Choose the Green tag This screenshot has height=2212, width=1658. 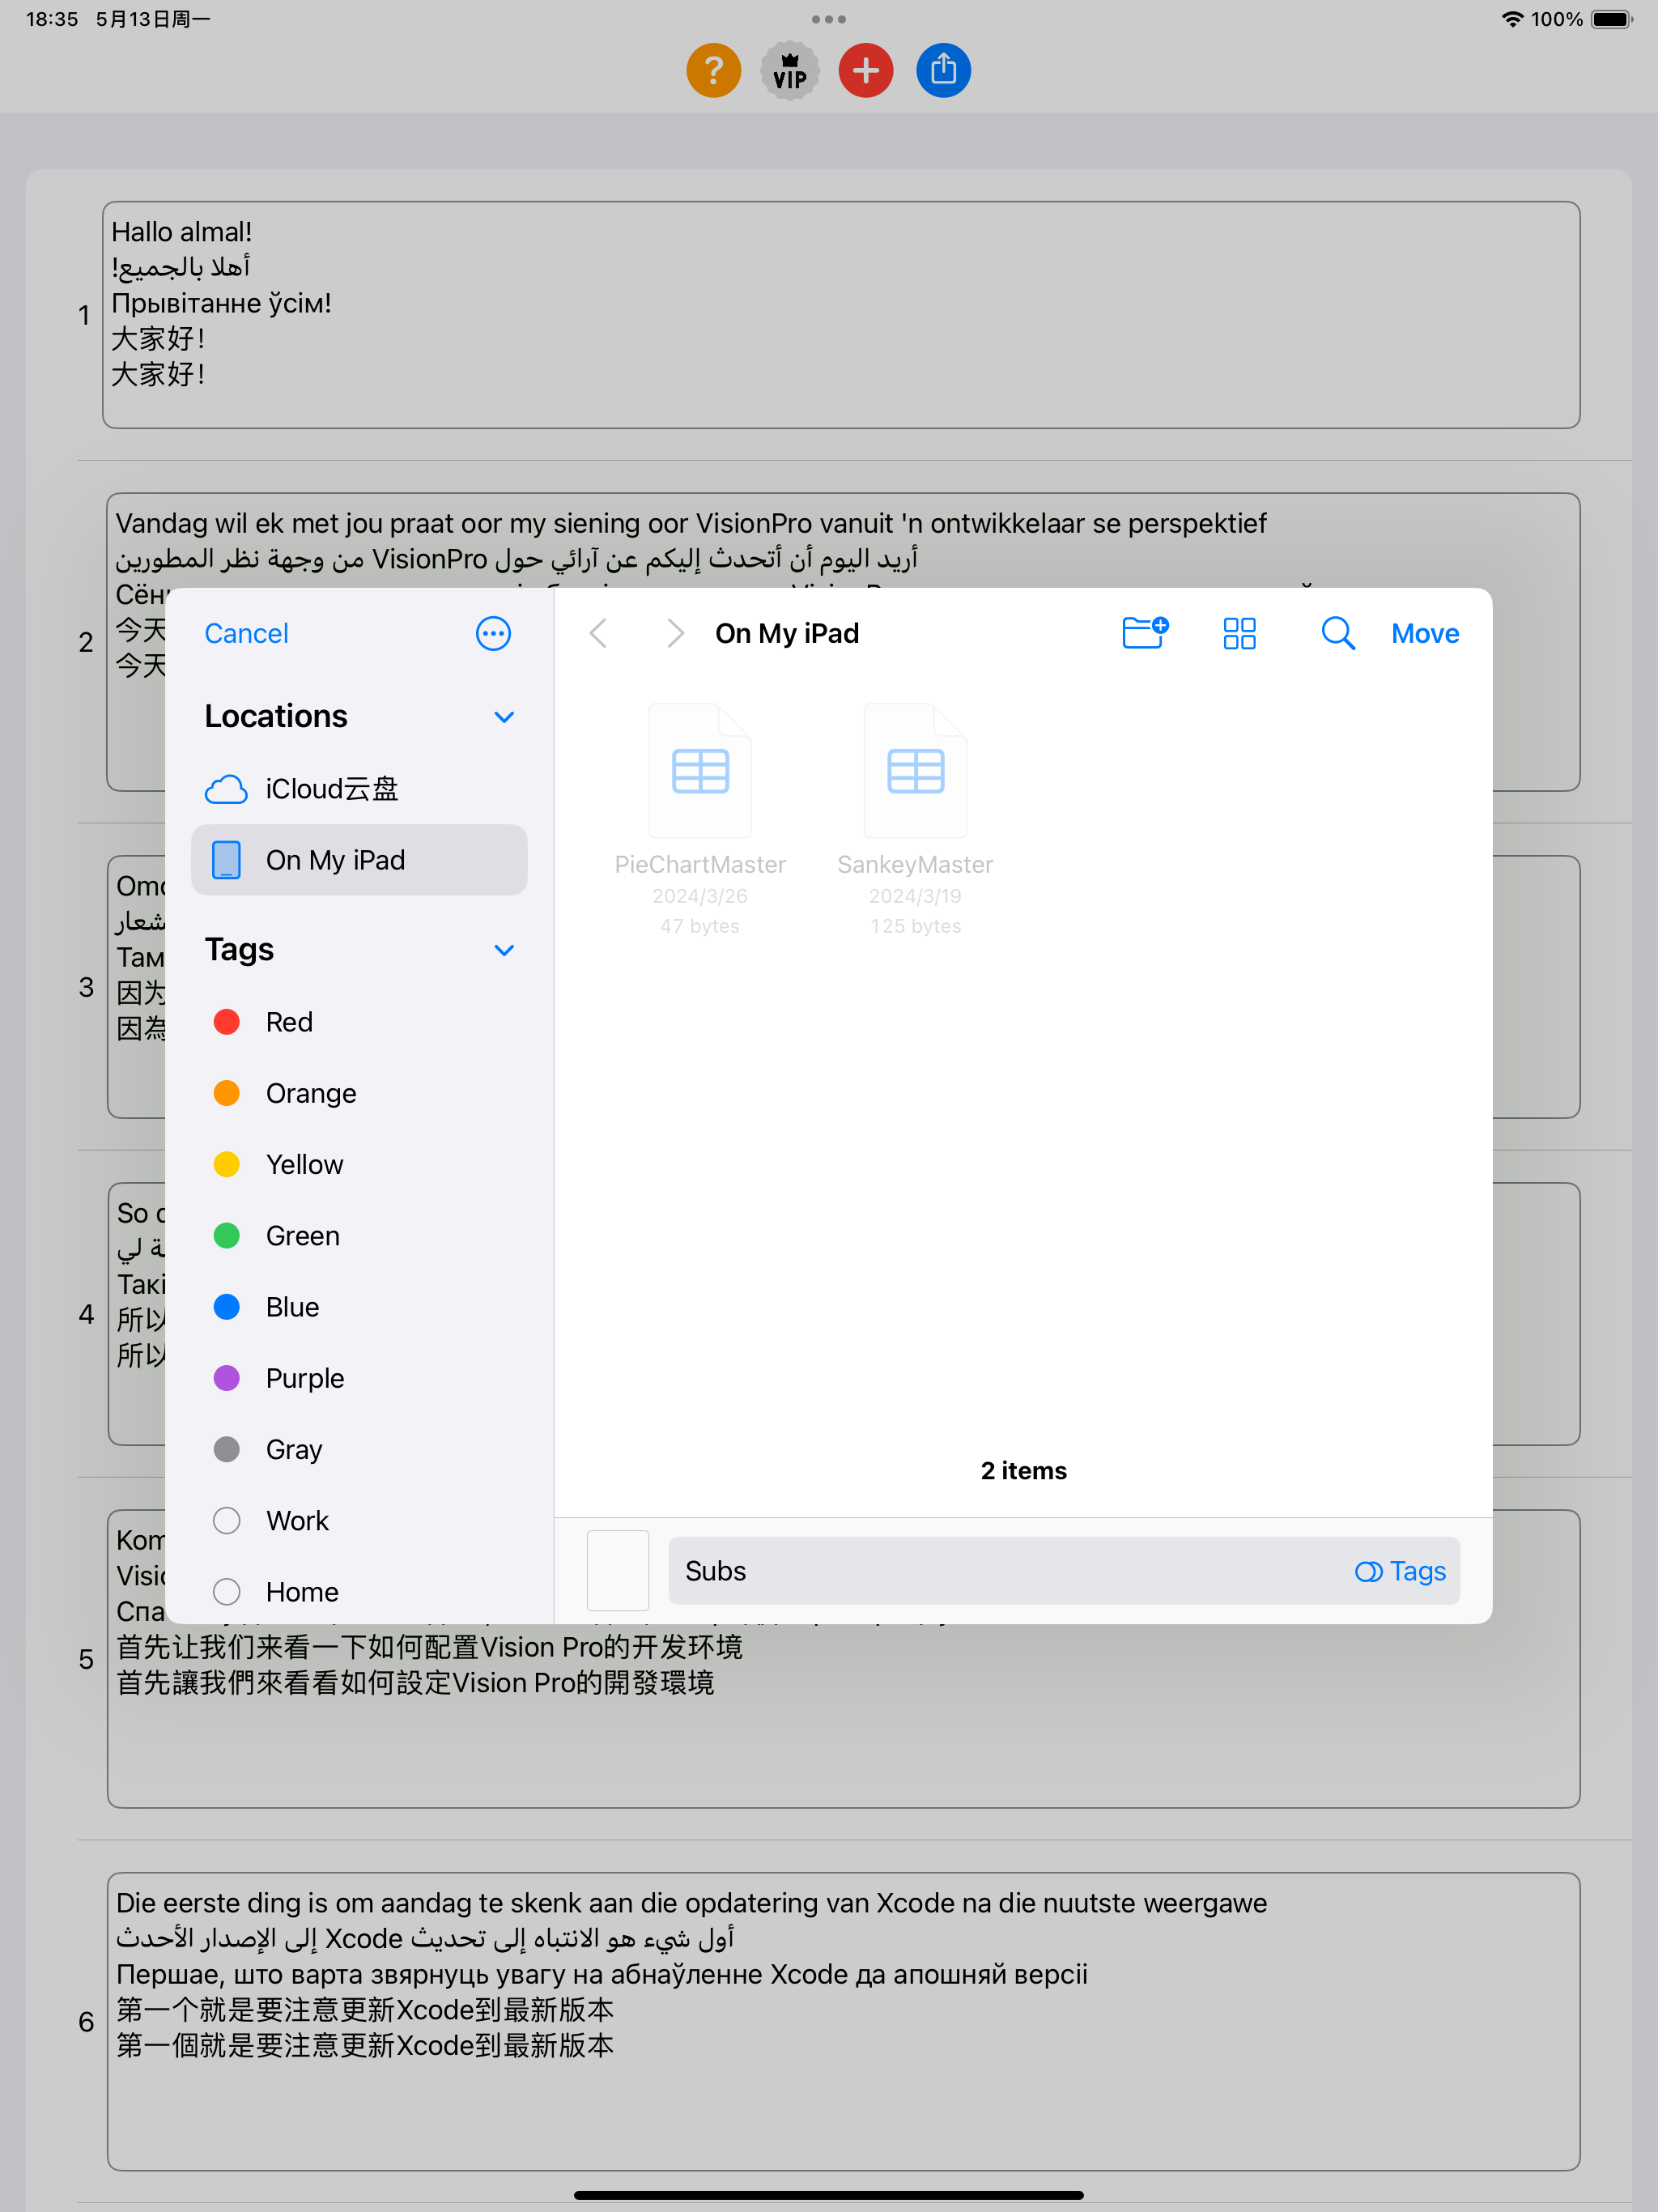359,1236
